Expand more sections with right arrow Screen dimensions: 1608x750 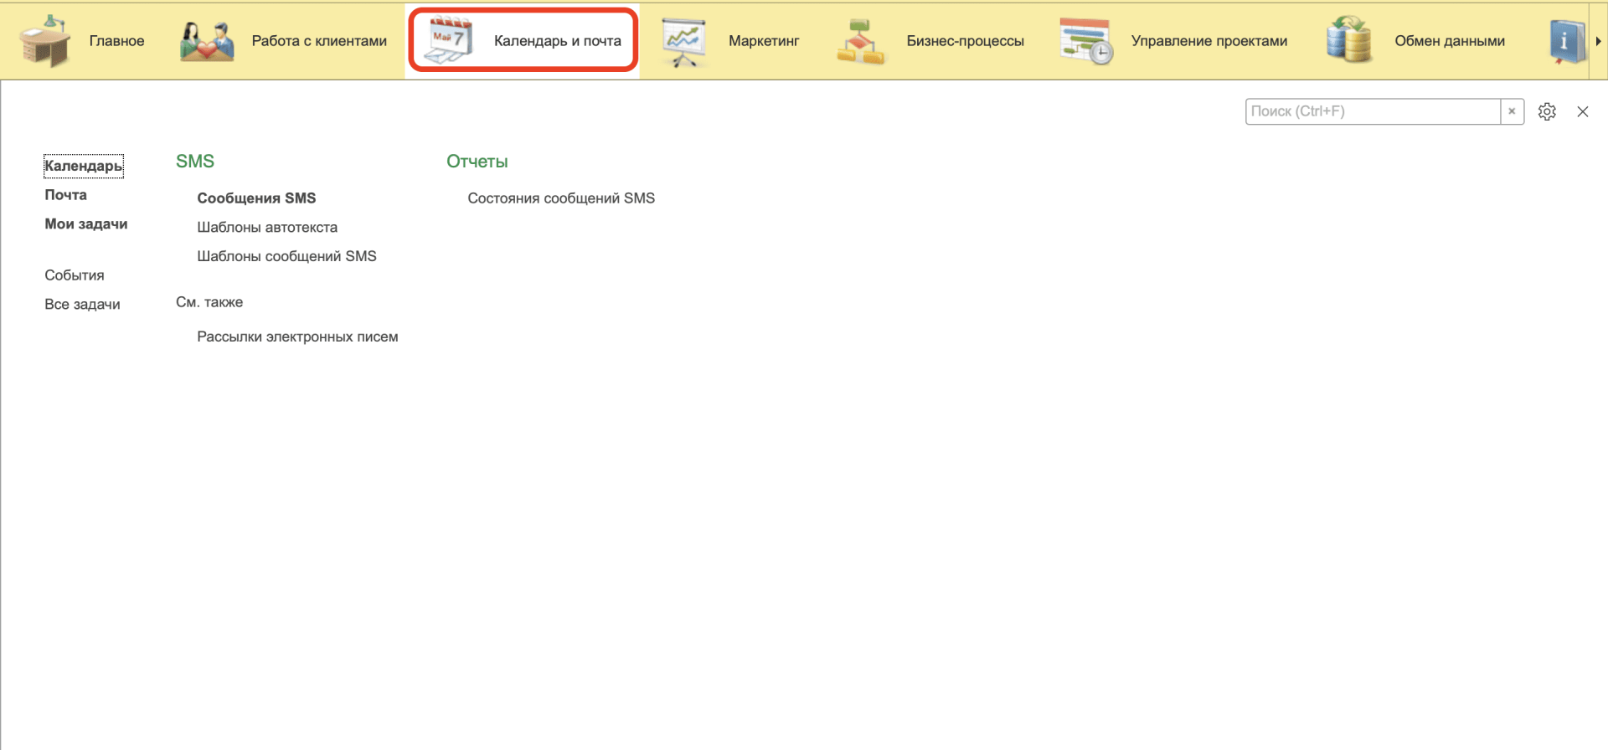click(x=1598, y=41)
